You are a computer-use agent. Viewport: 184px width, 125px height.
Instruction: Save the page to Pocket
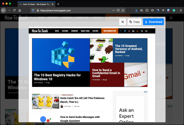pos(118,10)
